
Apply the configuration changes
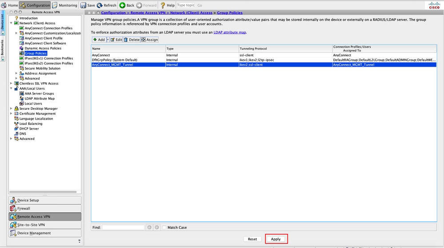[276, 239]
